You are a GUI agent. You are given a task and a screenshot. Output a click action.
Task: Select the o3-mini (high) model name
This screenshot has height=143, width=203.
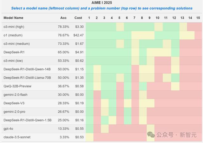pos(14,27)
